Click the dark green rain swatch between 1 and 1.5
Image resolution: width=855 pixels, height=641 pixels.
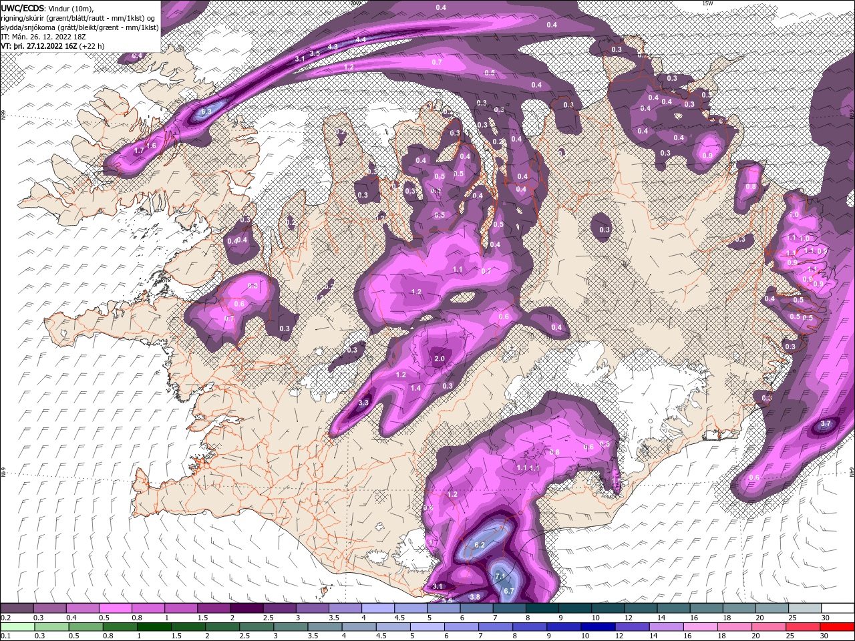[156, 628]
